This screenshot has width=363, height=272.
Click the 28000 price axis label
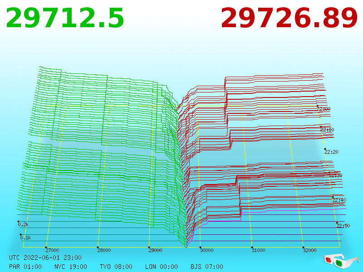(104, 250)
